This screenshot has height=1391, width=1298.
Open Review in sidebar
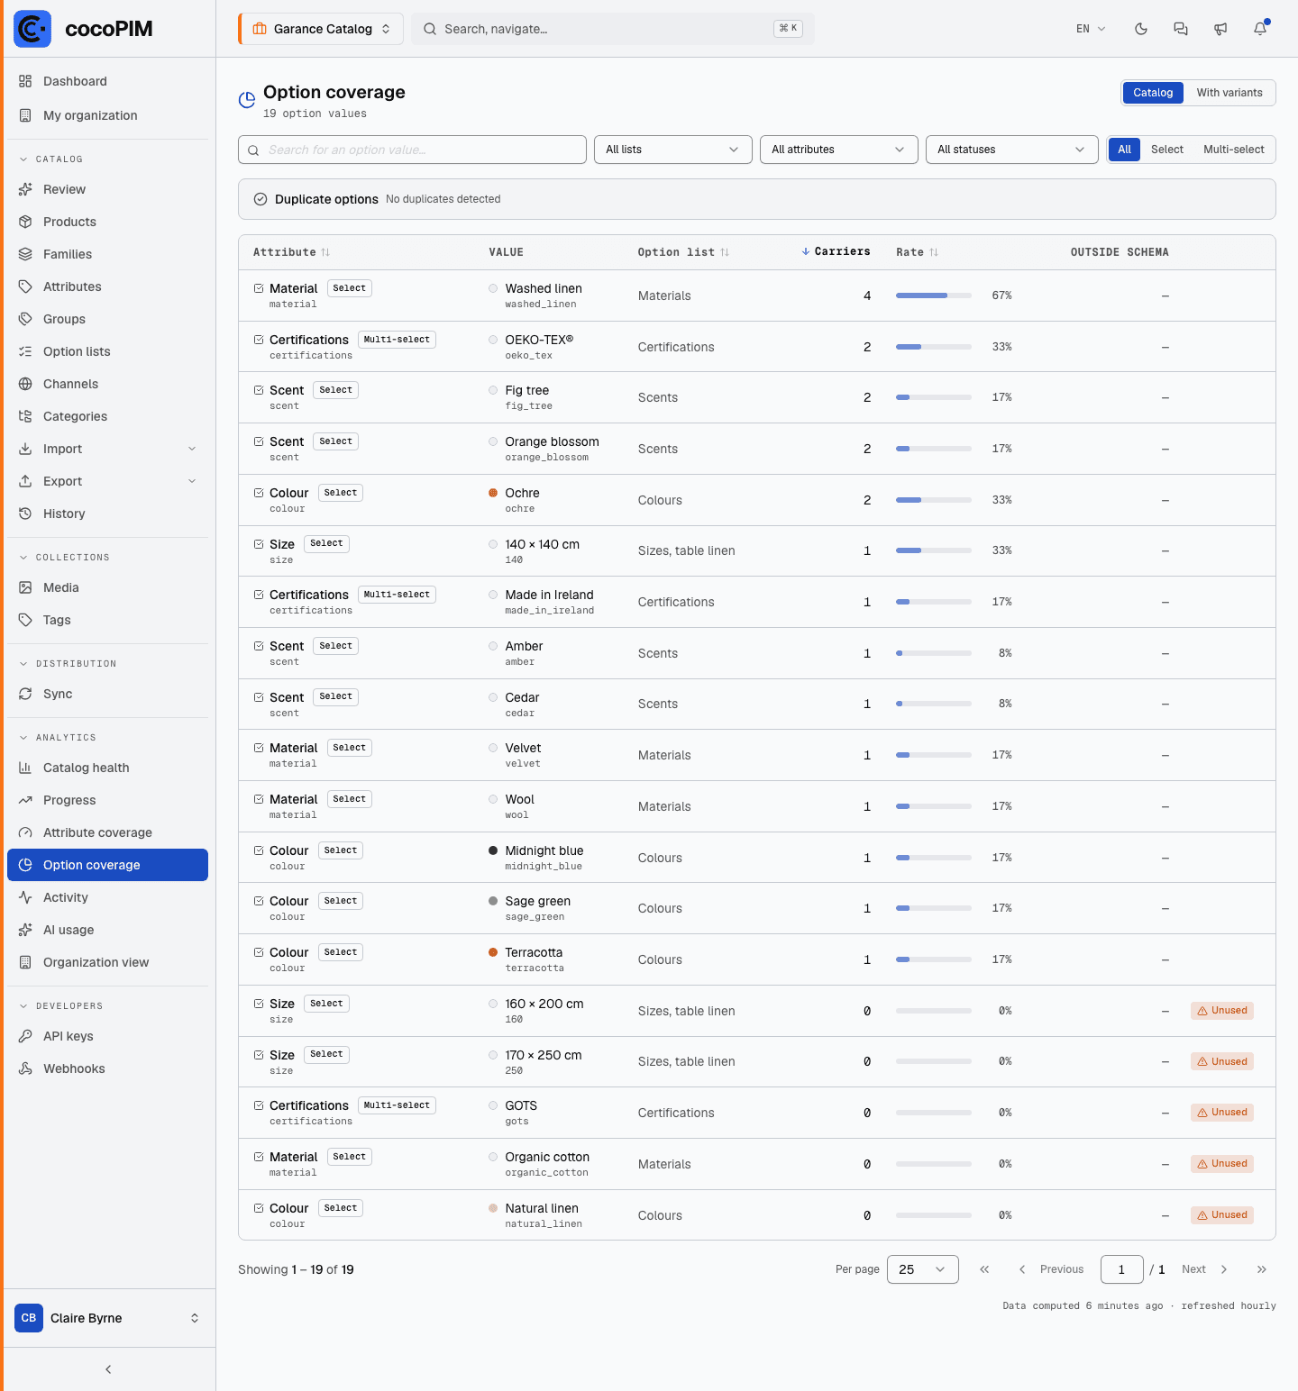click(108, 189)
